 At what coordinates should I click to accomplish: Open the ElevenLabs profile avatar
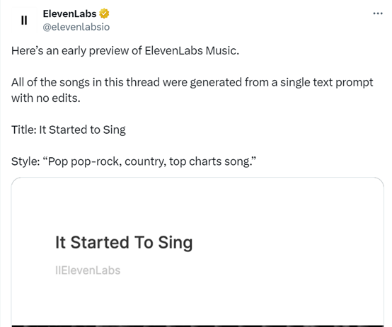click(x=24, y=20)
